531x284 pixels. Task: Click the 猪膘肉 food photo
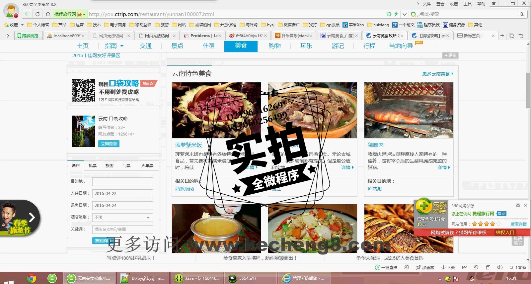(409, 110)
